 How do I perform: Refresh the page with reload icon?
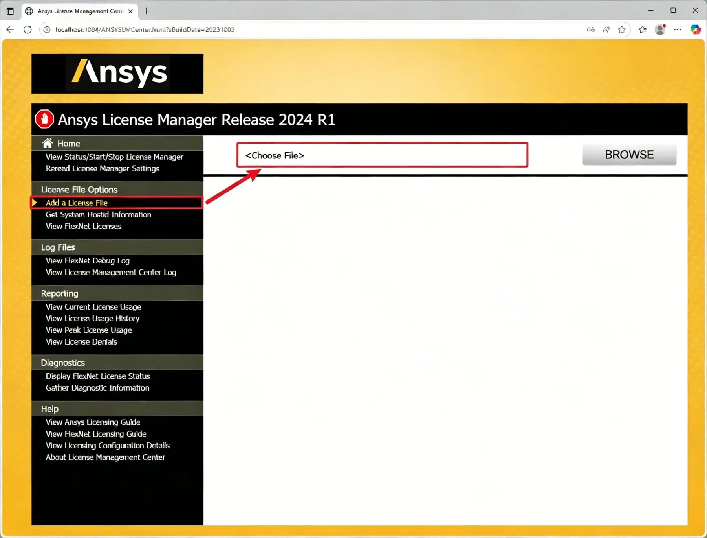click(27, 29)
